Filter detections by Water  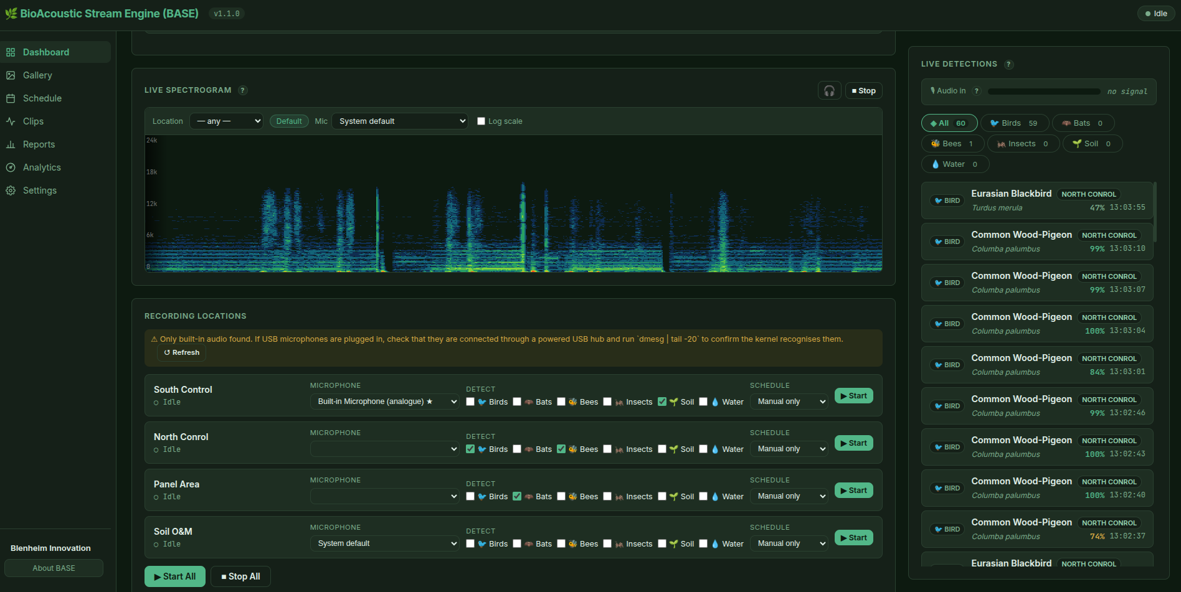[955, 164]
